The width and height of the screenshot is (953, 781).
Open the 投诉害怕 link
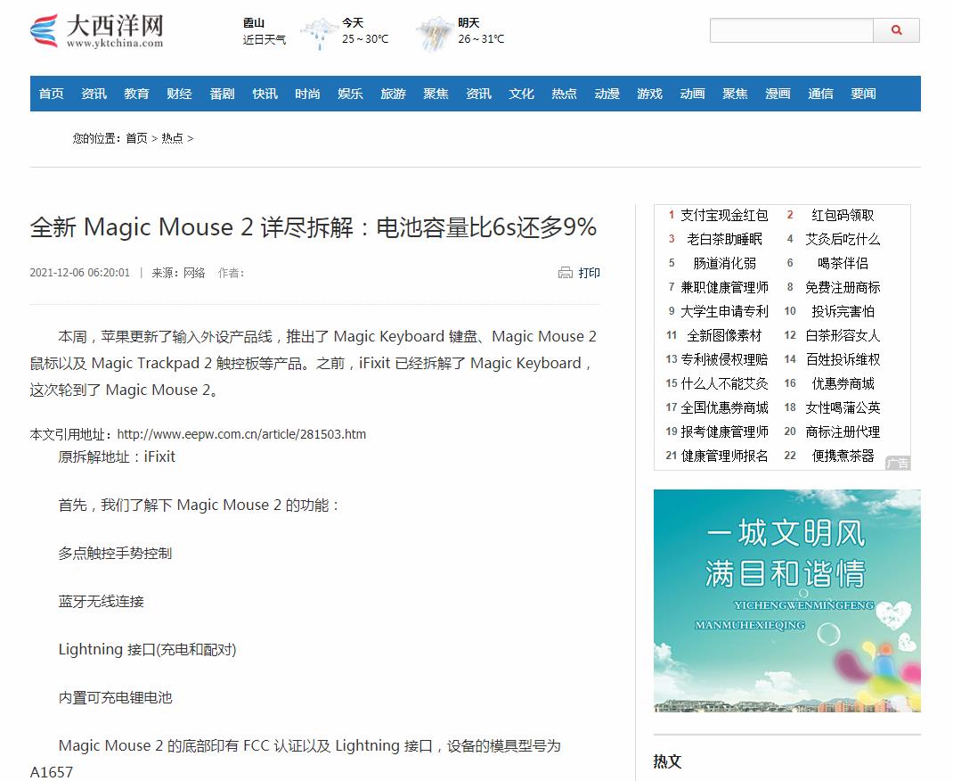click(843, 311)
